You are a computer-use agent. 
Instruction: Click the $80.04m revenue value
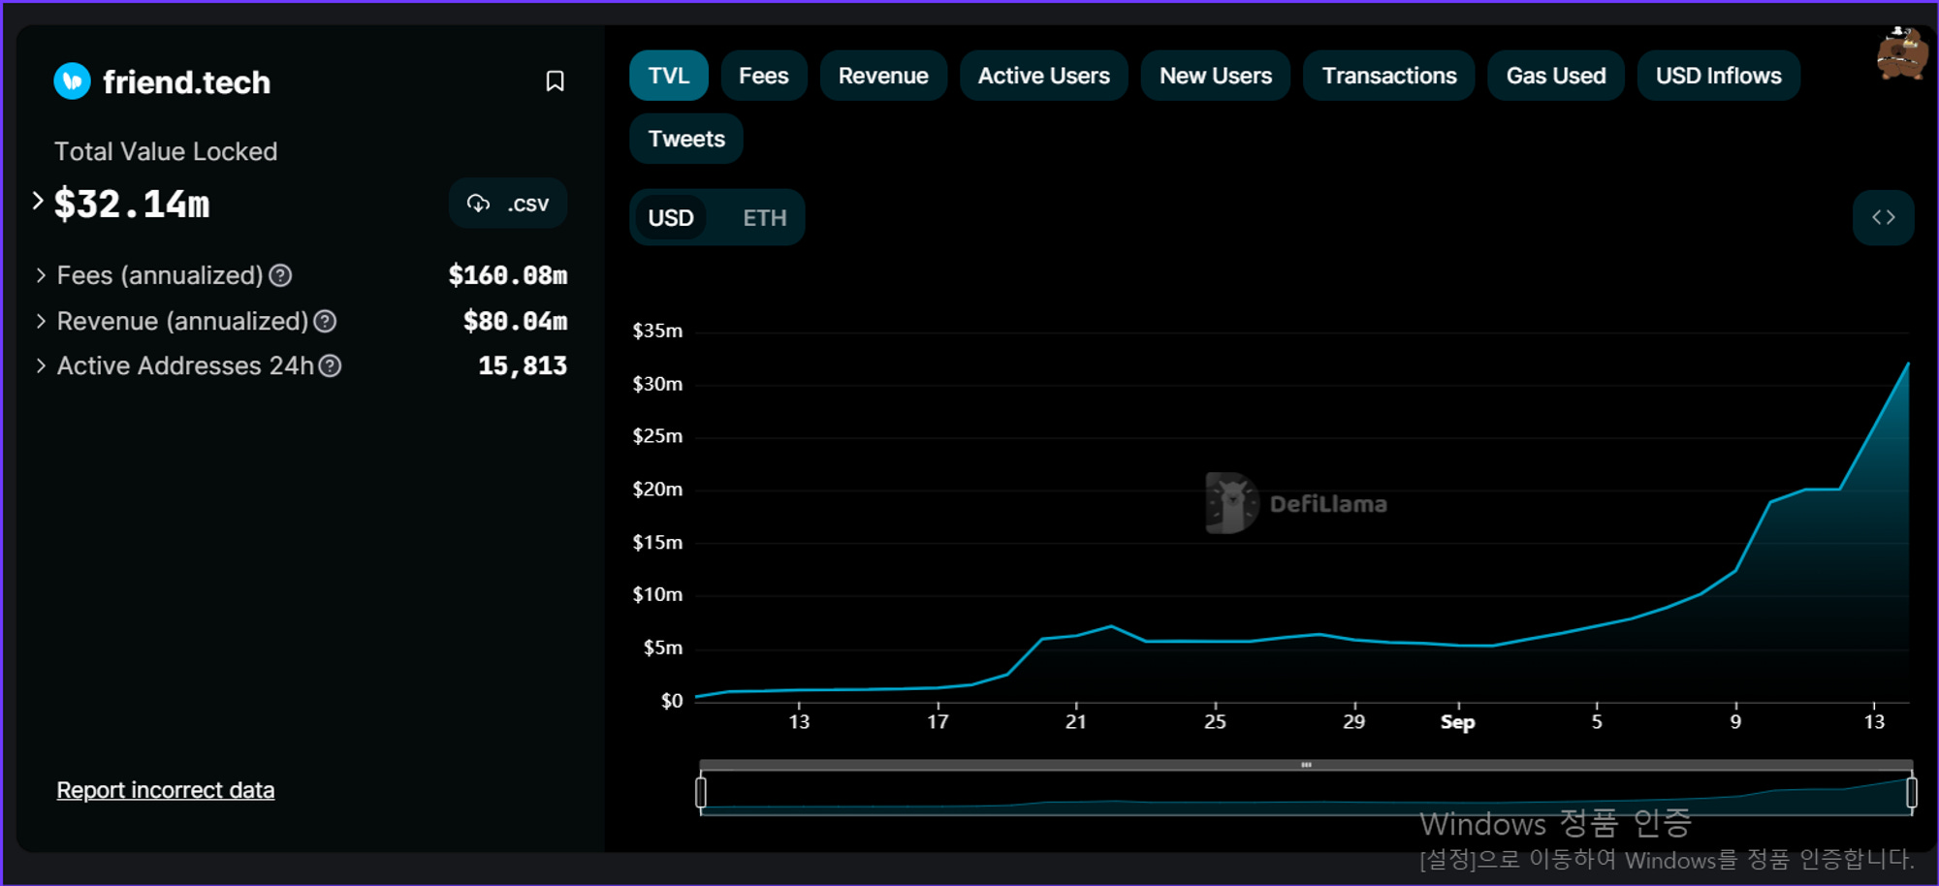point(516,322)
